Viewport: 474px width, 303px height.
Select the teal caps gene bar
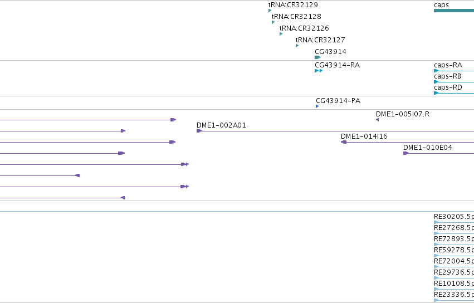tap(454, 11)
